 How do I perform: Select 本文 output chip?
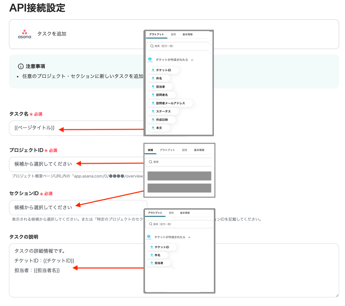click(x=159, y=128)
